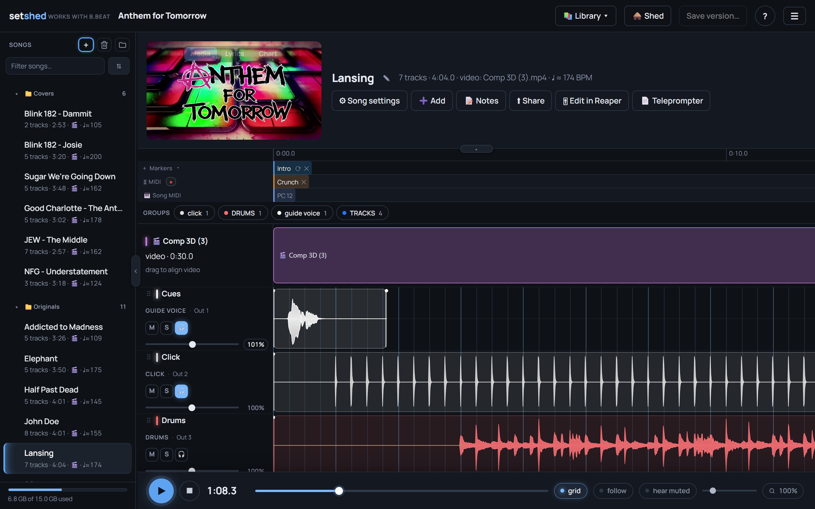Toggle headphone monitor on Click track
The height and width of the screenshot is (509, 815).
[x=181, y=391]
